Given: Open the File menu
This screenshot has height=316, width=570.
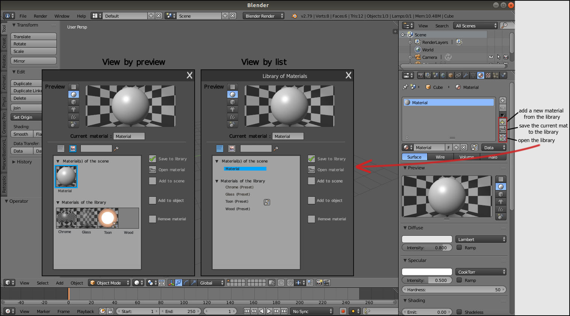Looking at the screenshot, I should (x=23, y=16).
